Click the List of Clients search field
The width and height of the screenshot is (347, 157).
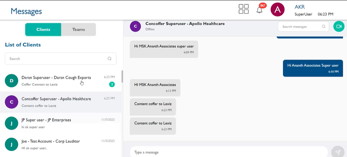[56, 59]
